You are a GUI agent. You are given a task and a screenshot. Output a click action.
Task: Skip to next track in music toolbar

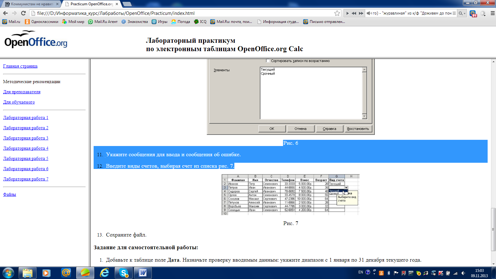361,13
